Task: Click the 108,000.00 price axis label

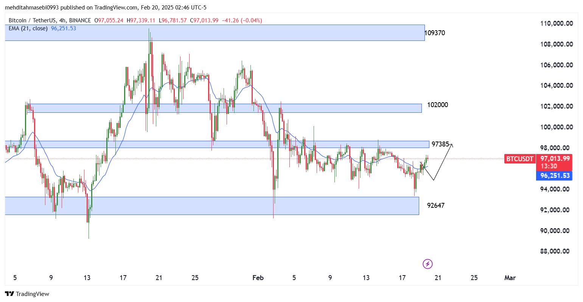Action: [557, 44]
